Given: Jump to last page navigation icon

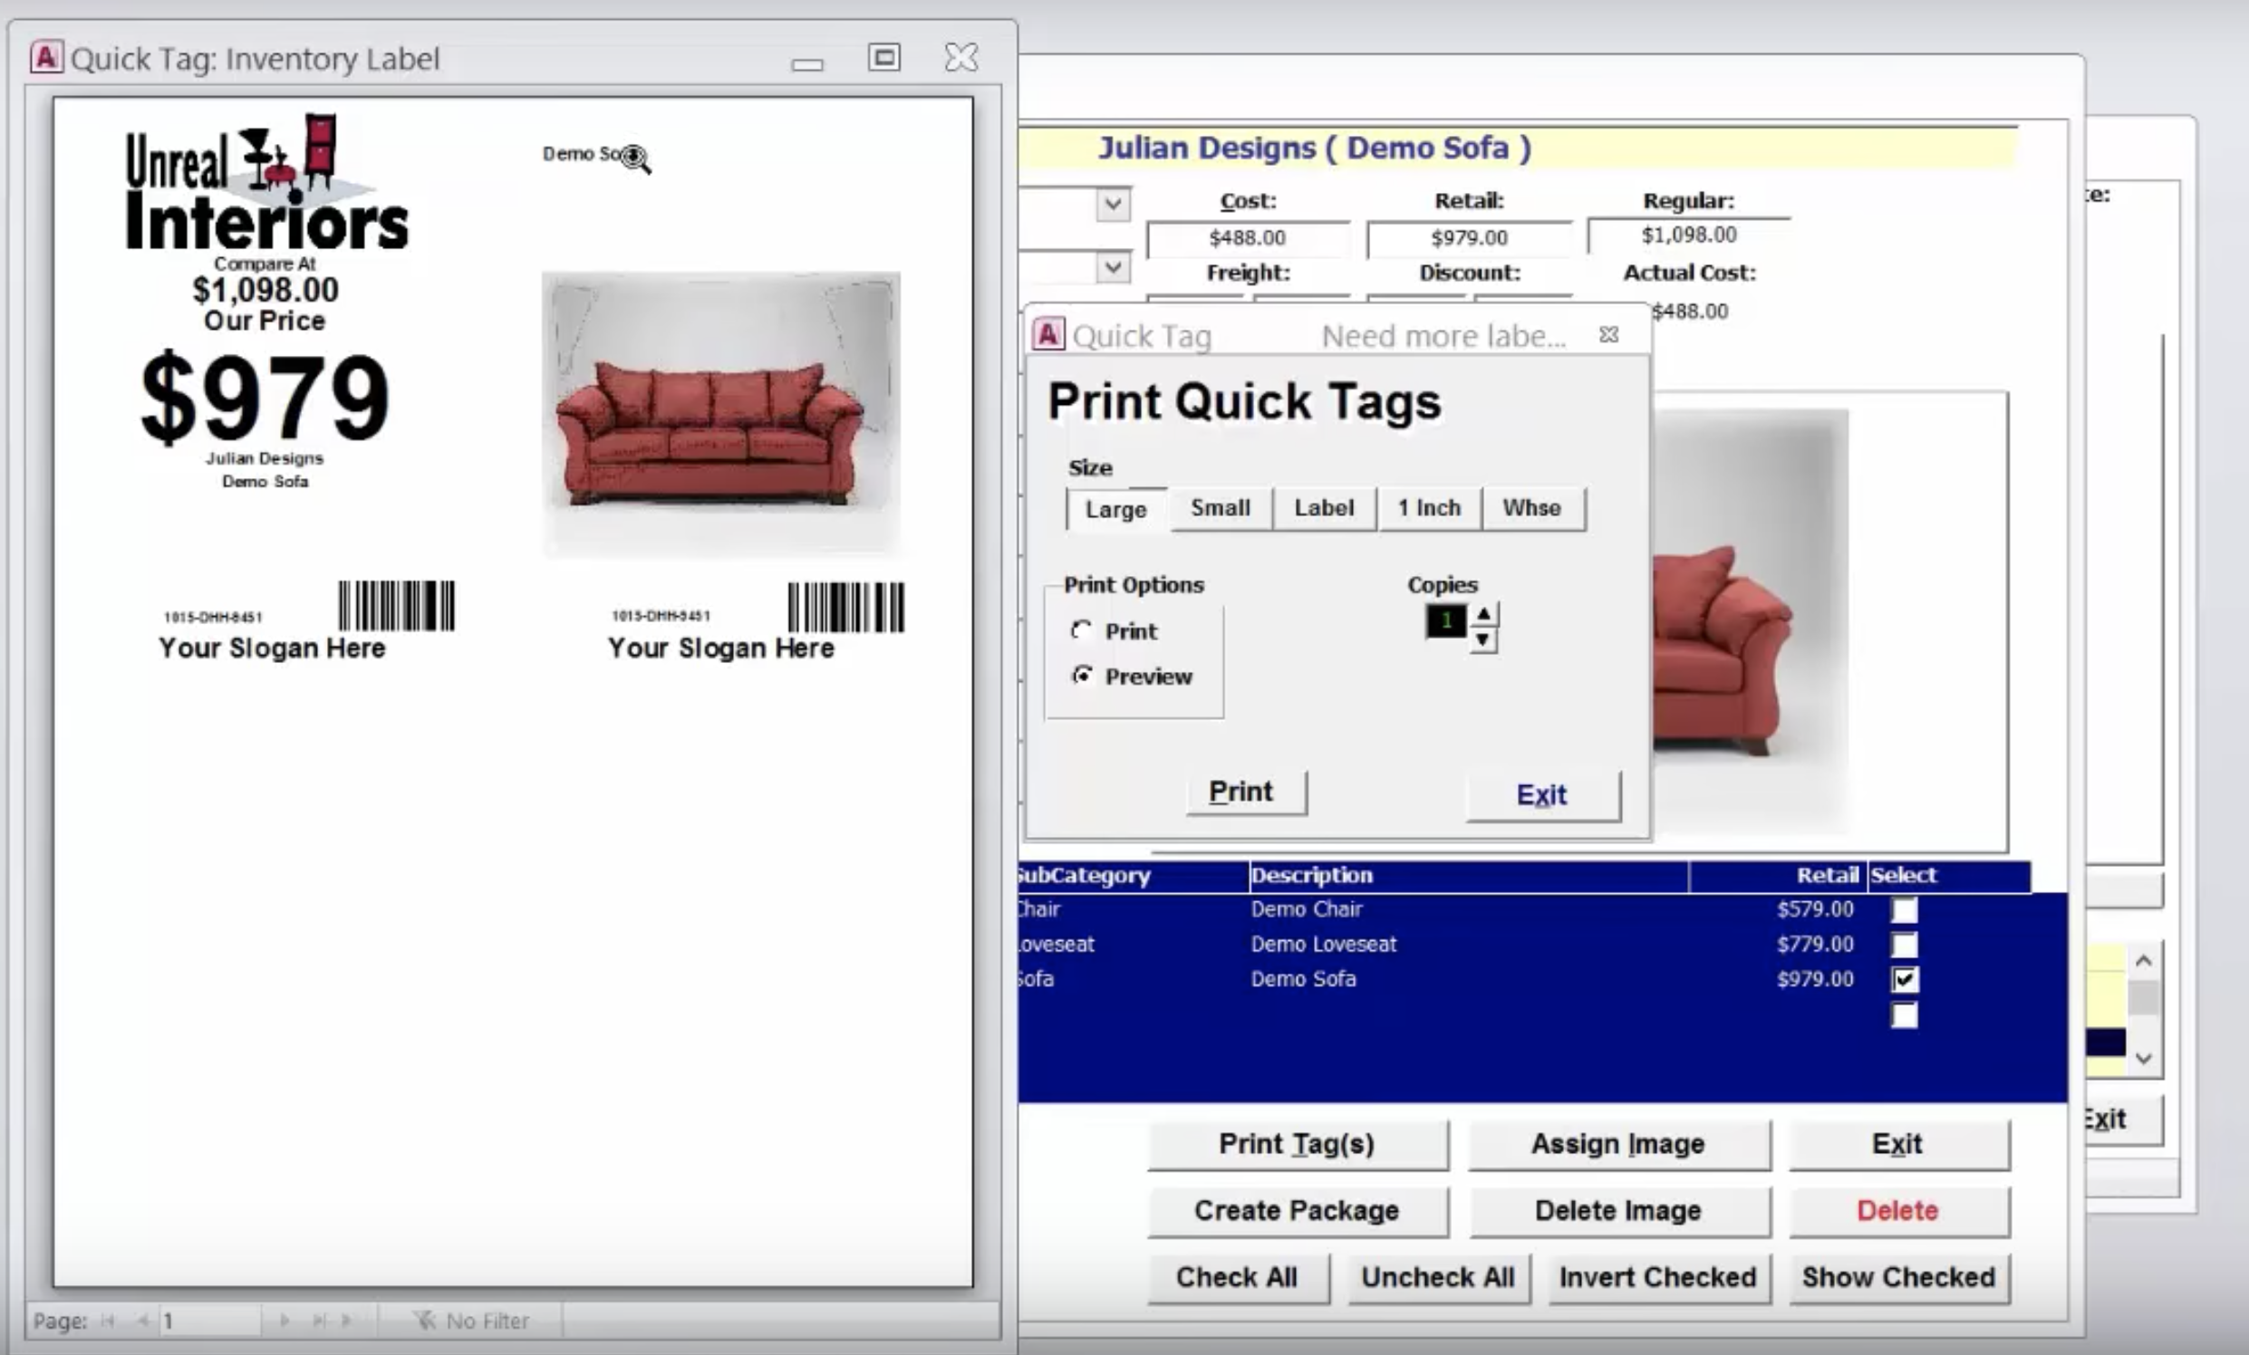Looking at the screenshot, I should tap(319, 1321).
